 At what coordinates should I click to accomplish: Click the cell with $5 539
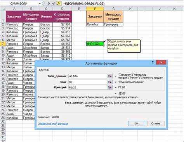coord(62,48)
